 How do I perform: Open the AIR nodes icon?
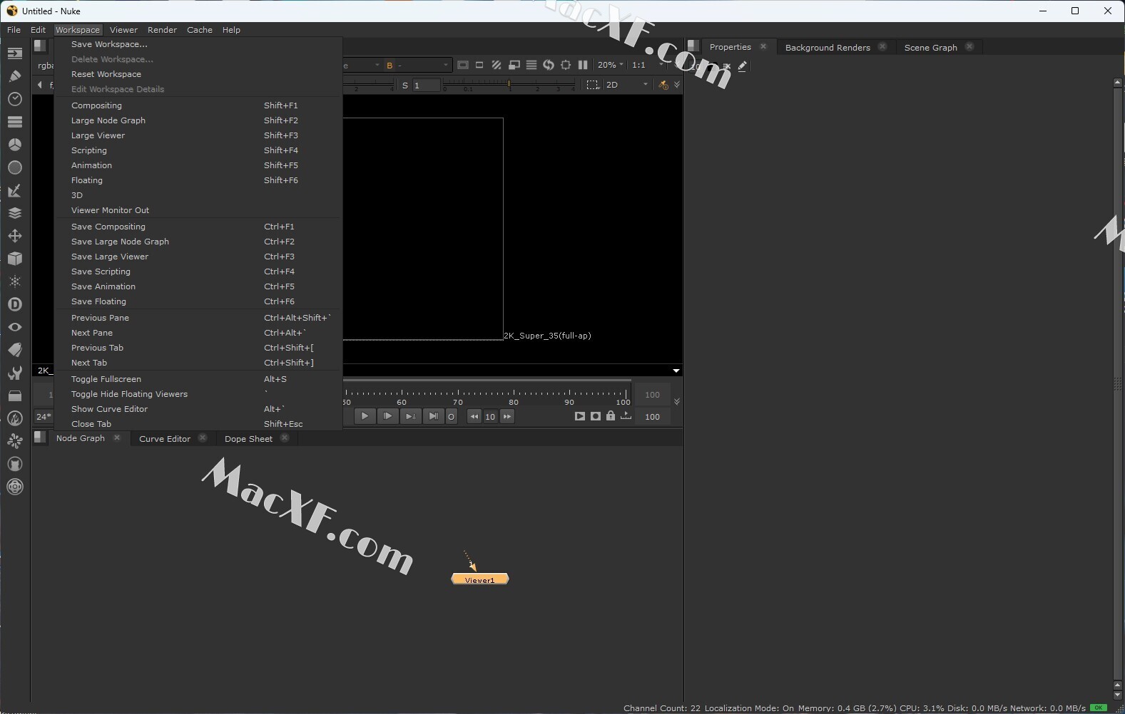pos(14,440)
